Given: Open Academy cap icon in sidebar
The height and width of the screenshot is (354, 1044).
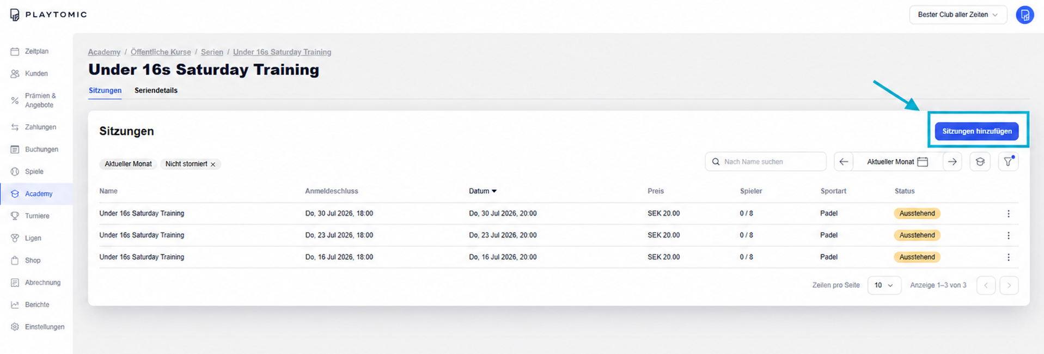Looking at the screenshot, I should point(15,194).
